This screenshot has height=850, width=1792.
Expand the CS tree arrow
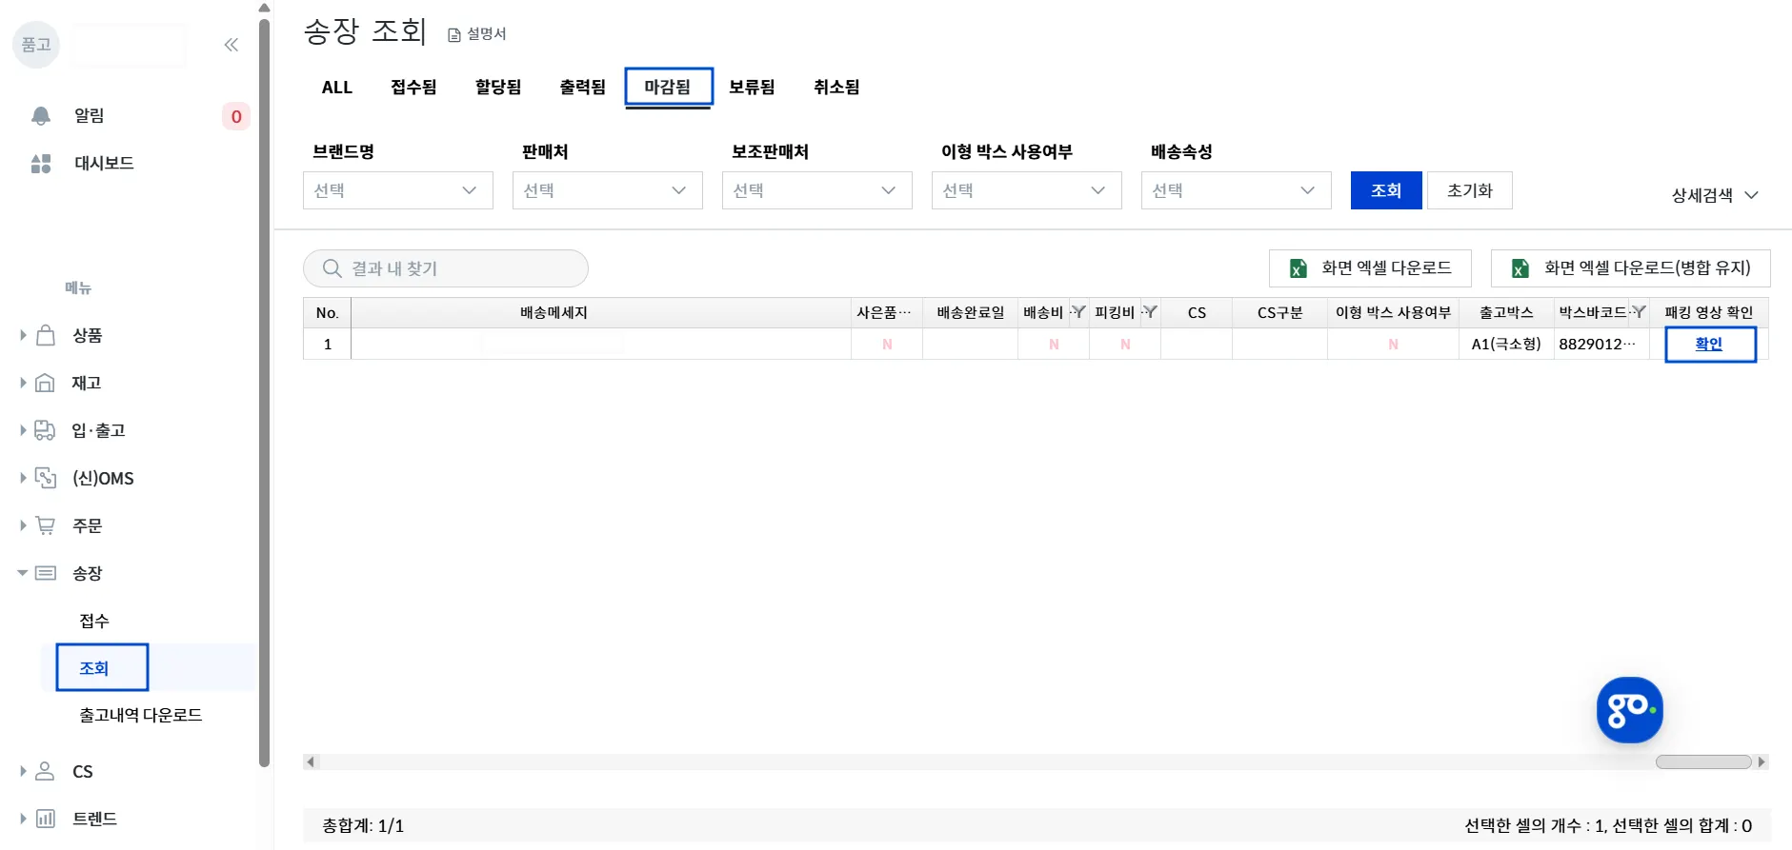(23, 771)
